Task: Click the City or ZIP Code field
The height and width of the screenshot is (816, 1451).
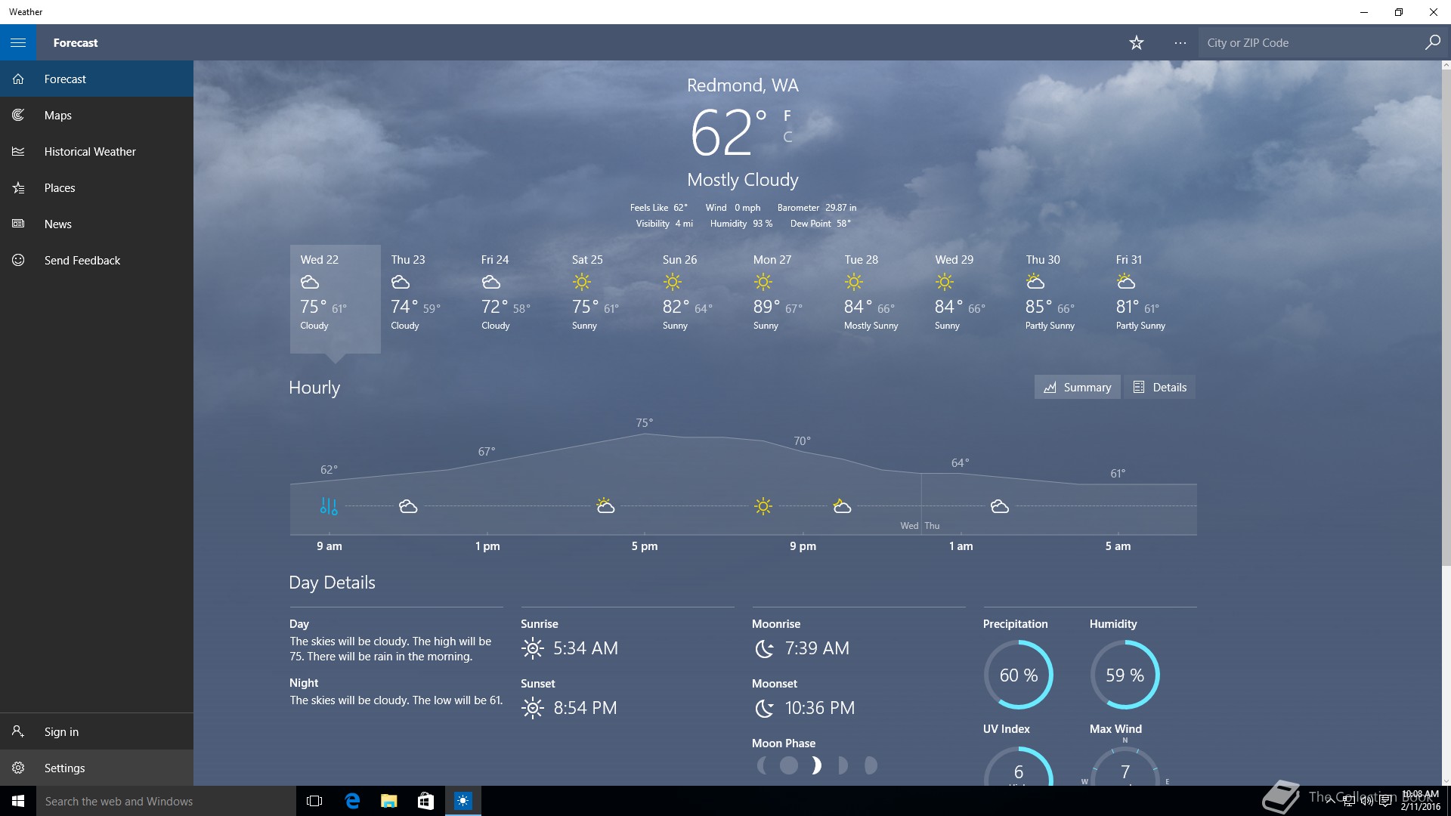Action: point(1311,43)
